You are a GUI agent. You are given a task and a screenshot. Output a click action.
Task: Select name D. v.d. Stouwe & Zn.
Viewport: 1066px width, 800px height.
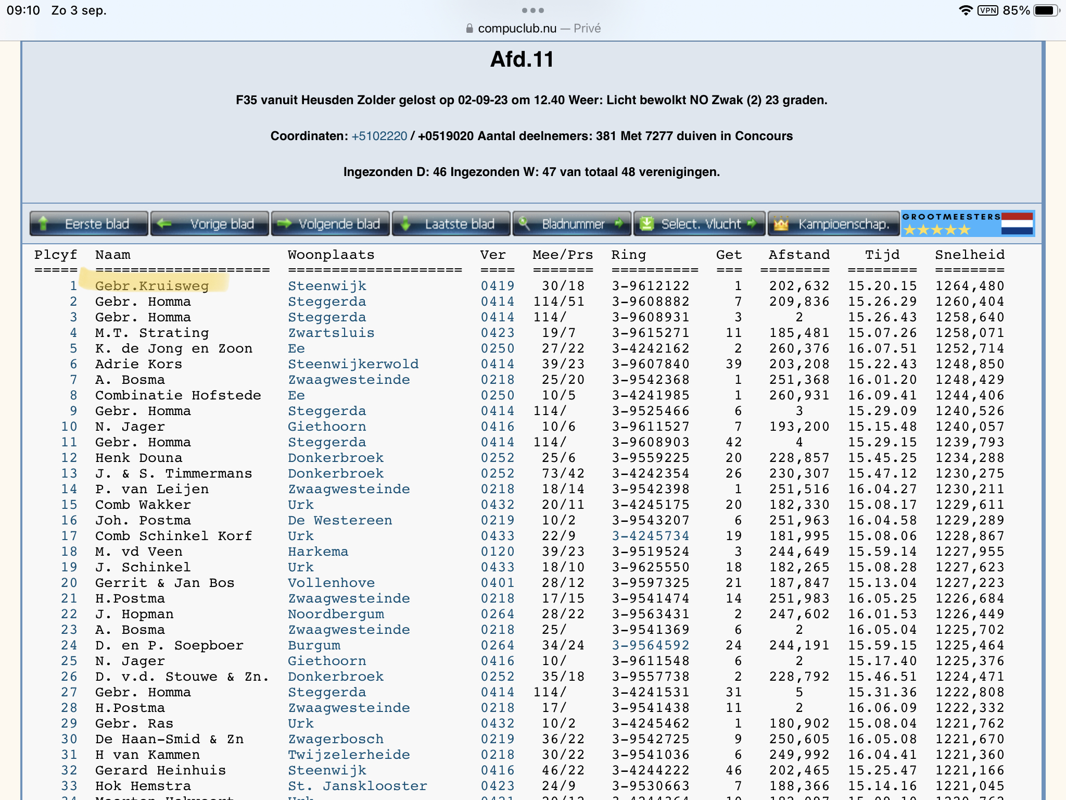point(182,677)
